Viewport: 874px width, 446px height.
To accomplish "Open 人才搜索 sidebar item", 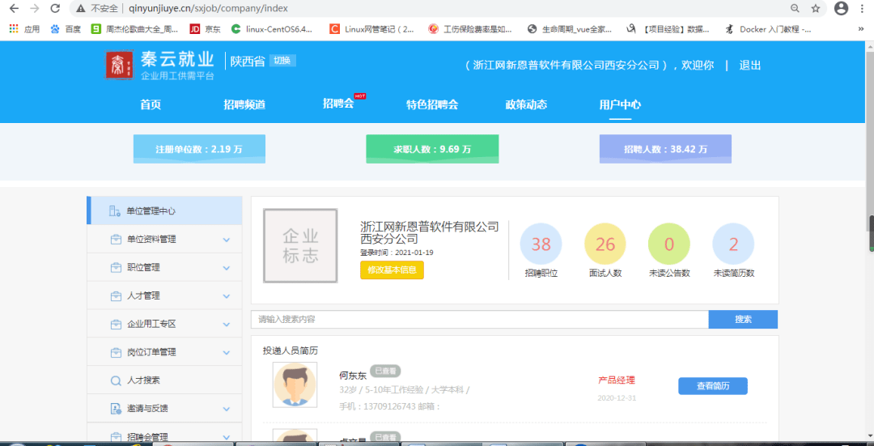I will click(x=165, y=380).
